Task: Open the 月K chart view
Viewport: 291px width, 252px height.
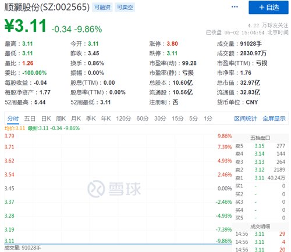Action: click(x=76, y=118)
